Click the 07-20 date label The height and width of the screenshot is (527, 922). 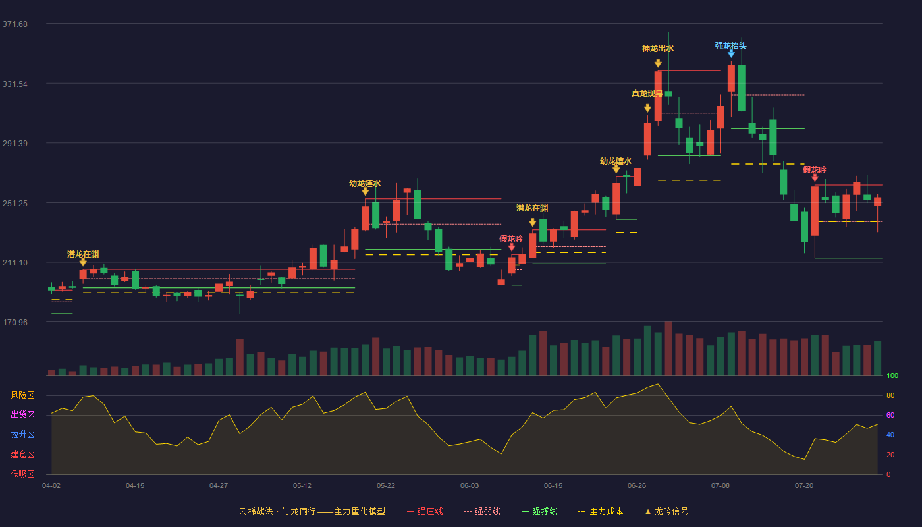pyautogui.click(x=804, y=485)
